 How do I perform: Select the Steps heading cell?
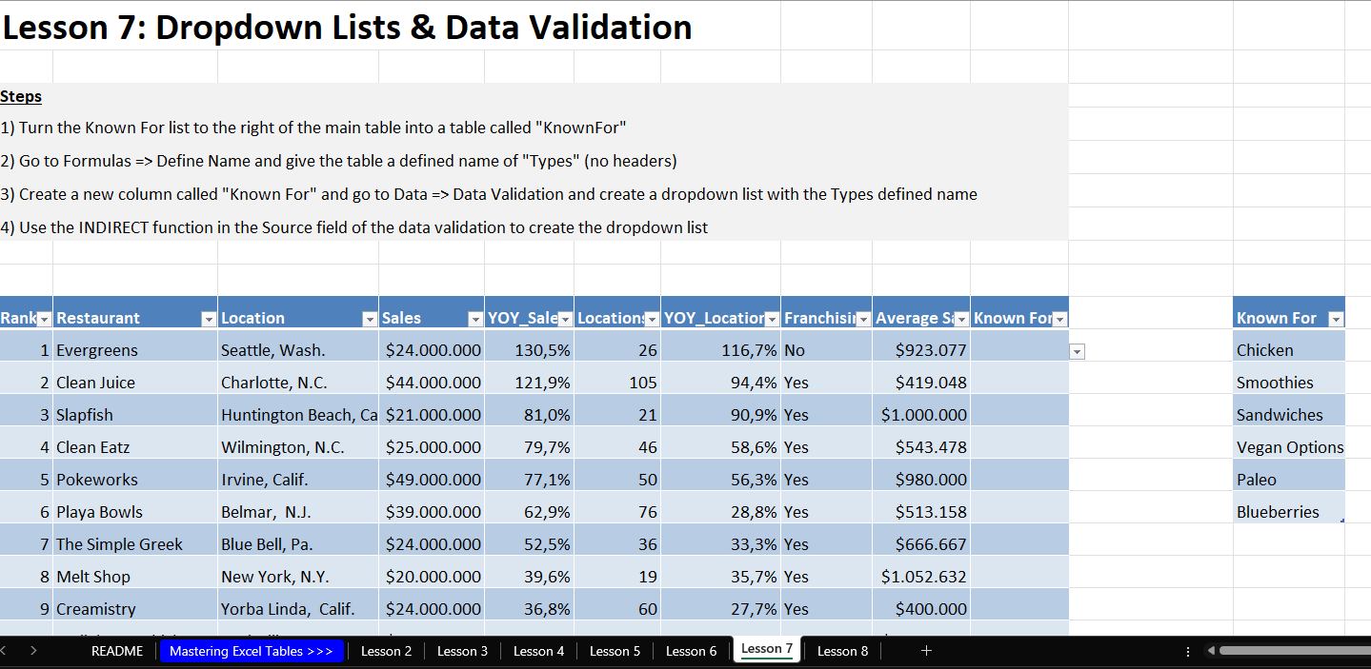21,96
